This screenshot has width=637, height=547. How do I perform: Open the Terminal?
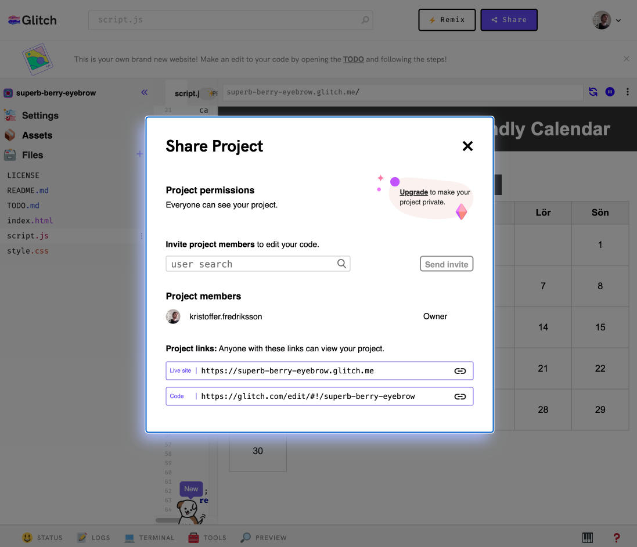149,538
